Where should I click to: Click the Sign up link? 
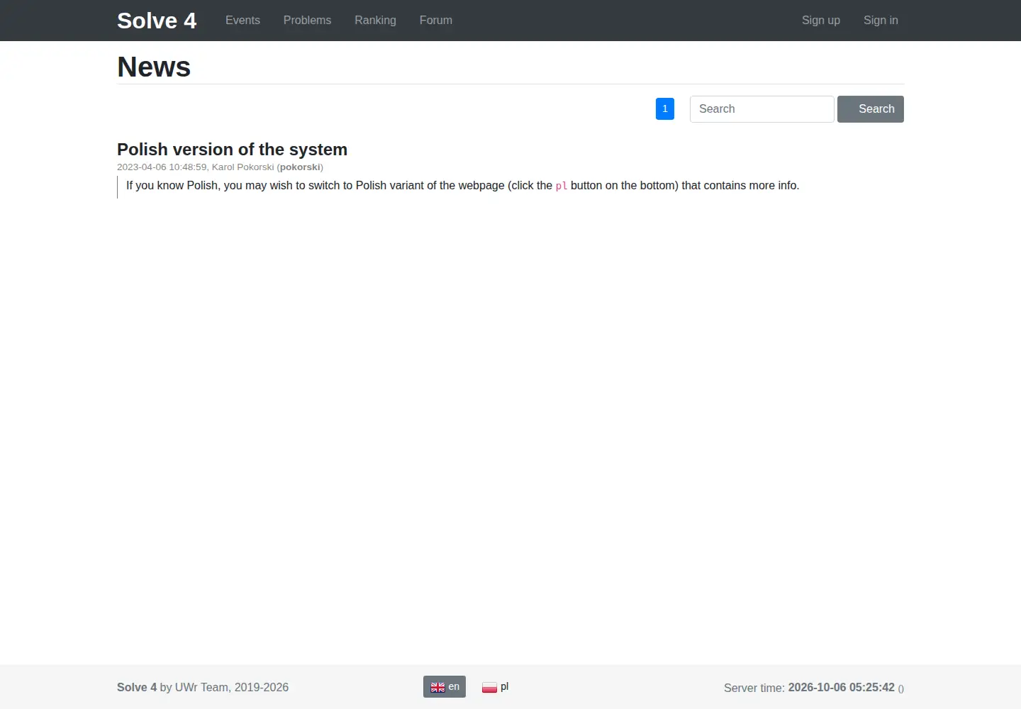(x=821, y=21)
